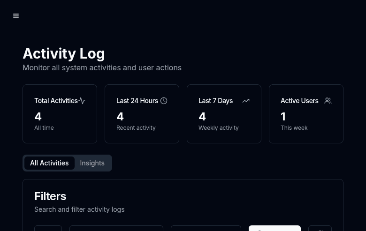Click 'Search and filter activity logs' text
This screenshot has width=366, height=231.
click(x=79, y=209)
